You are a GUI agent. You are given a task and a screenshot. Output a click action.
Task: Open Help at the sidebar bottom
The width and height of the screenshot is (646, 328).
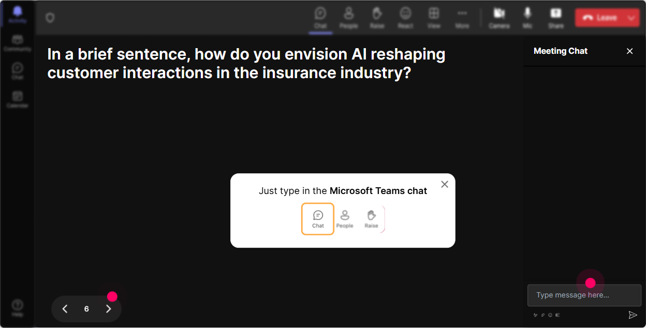18,308
